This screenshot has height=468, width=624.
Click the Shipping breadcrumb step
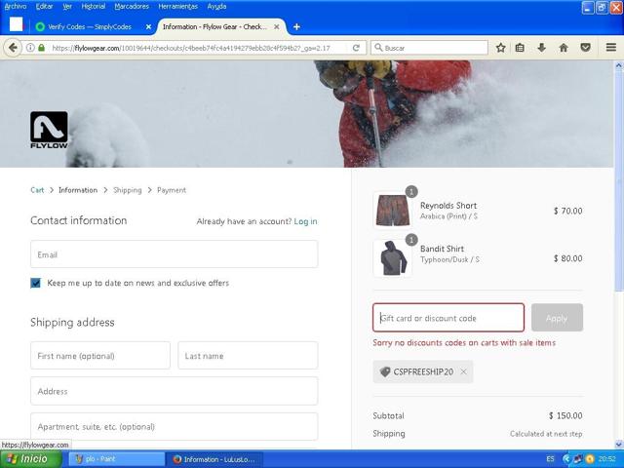pos(128,190)
